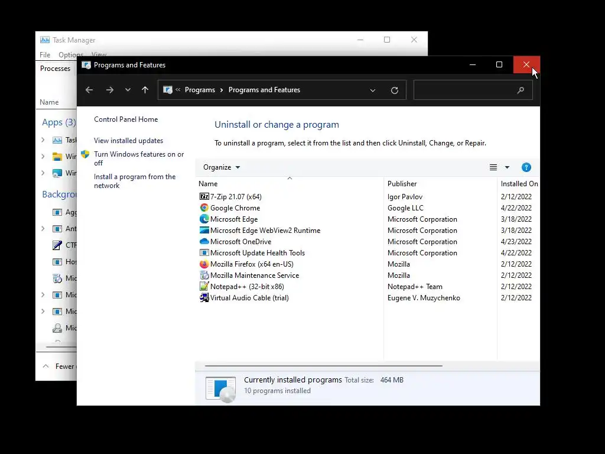Click the Name column header in Task Manager
The image size is (605, 454).
pos(49,102)
